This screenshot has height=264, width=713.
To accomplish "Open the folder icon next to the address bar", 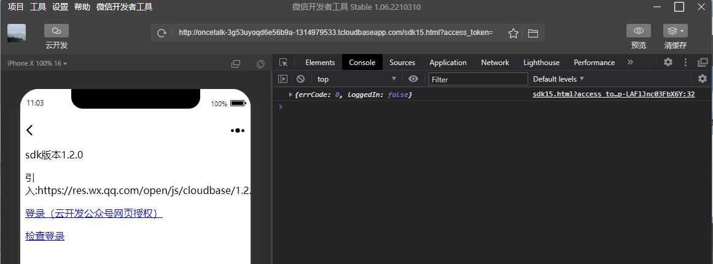I will (x=533, y=33).
